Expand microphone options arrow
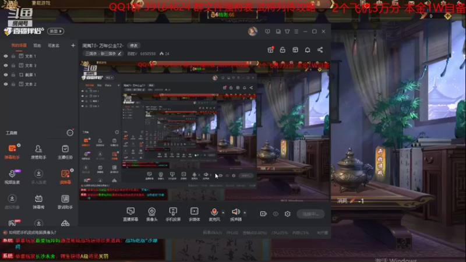Image resolution: width=466 pixels, height=262 pixels. pos(223,213)
